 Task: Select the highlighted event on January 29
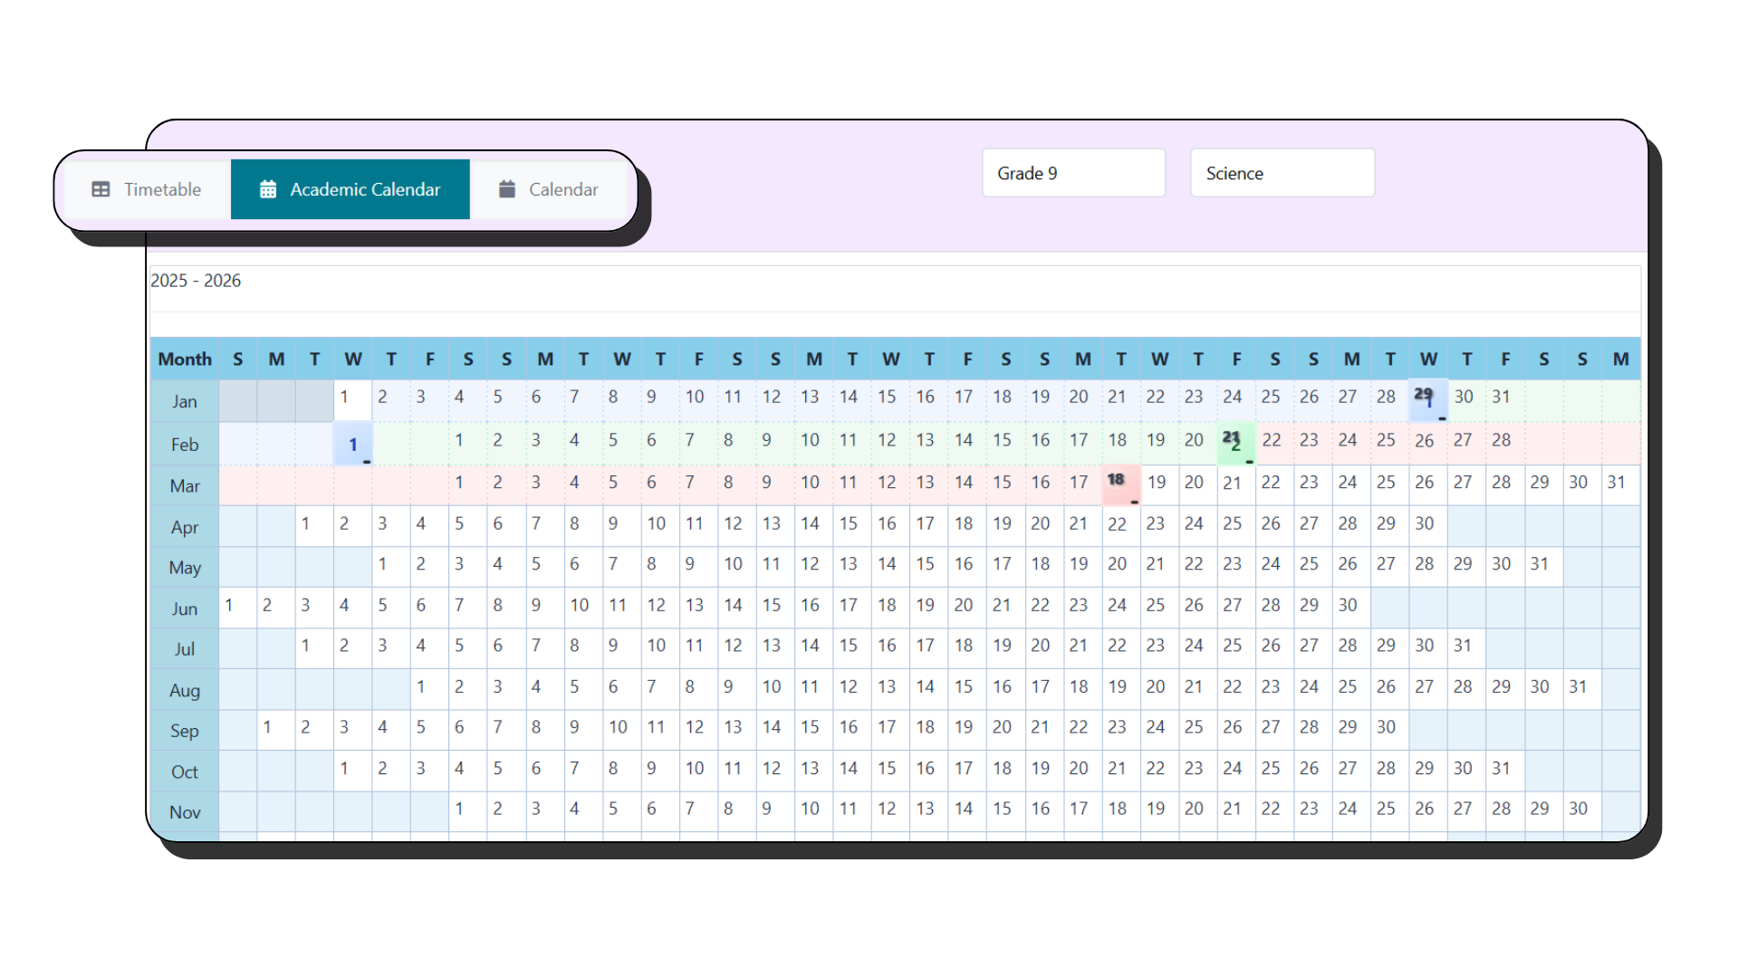[x=1427, y=399]
